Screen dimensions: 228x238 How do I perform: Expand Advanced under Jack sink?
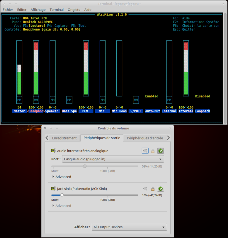[62, 206]
